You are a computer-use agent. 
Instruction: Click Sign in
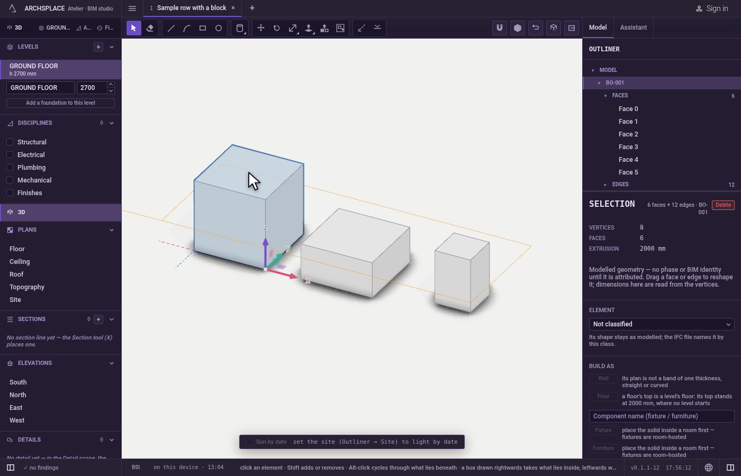pos(712,8)
